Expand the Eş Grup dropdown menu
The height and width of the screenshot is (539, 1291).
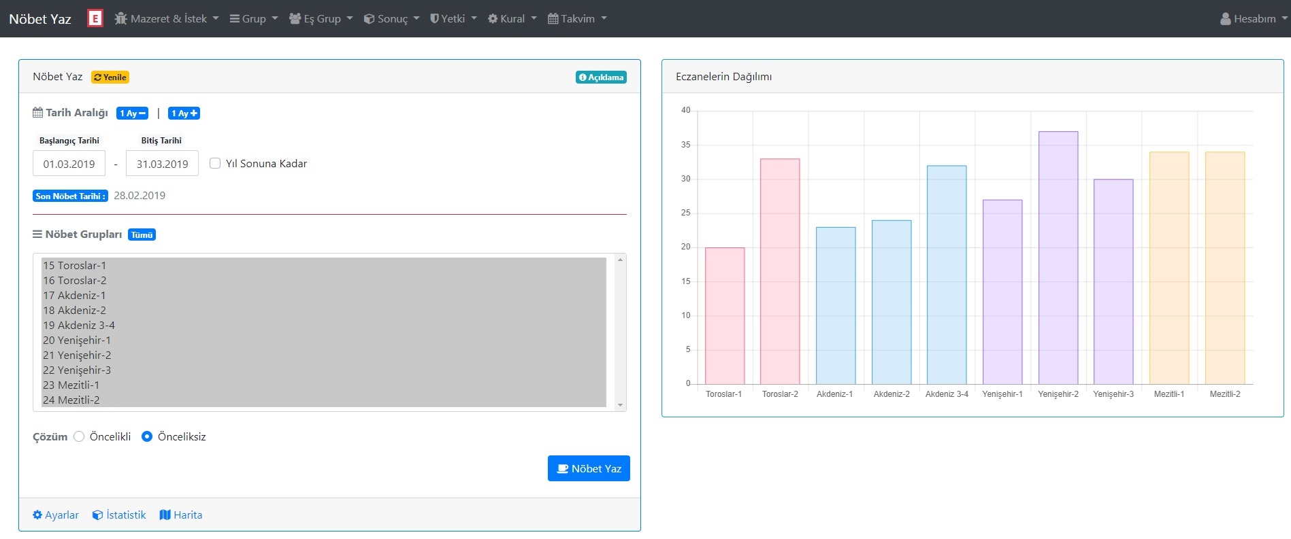click(x=321, y=19)
